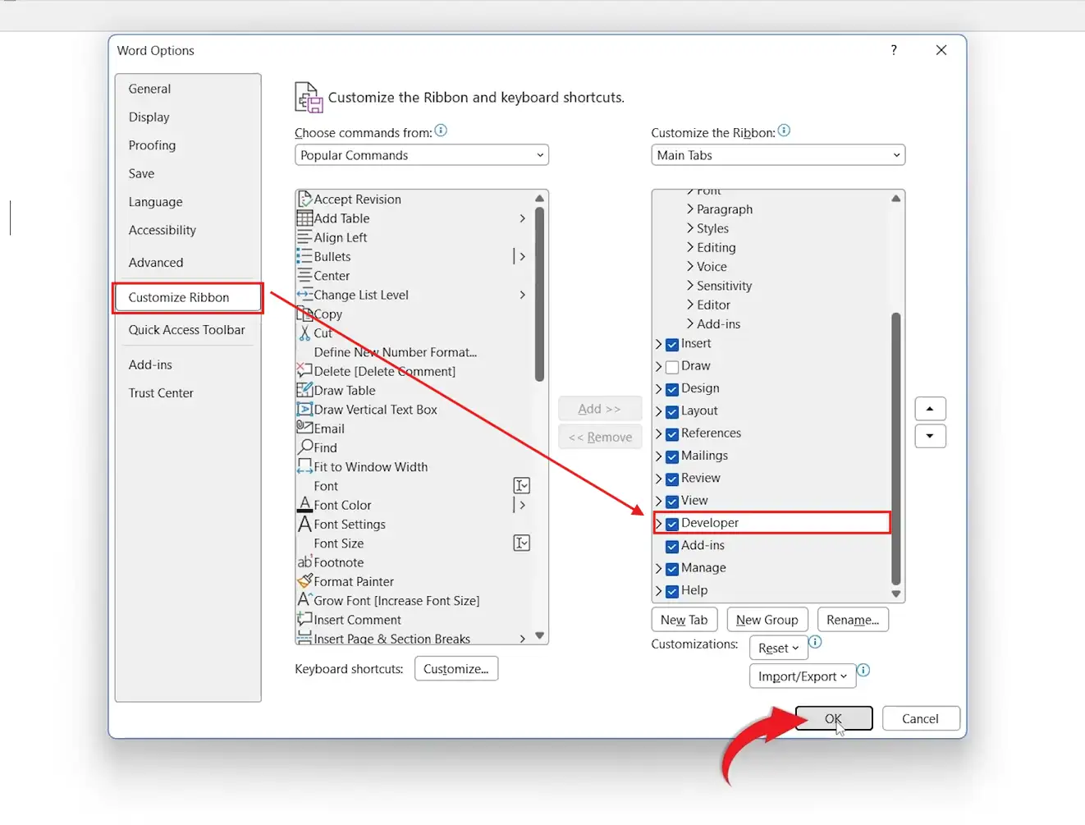
Task: Click info icon beside Choose commands from
Action: [441, 131]
